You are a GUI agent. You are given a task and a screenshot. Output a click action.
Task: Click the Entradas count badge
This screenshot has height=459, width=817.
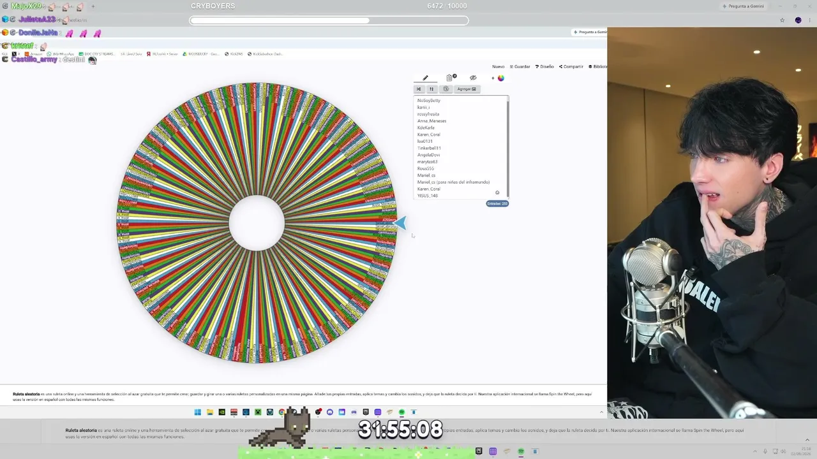pyautogui.click(x=497, y=203)
